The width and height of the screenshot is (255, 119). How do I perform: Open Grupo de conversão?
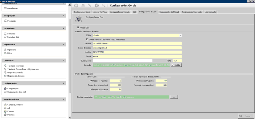tap(15, 72)
